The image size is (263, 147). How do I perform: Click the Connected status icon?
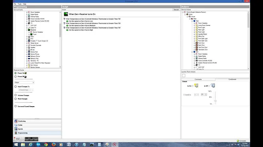pyautogui.click(x=238, y=141)
